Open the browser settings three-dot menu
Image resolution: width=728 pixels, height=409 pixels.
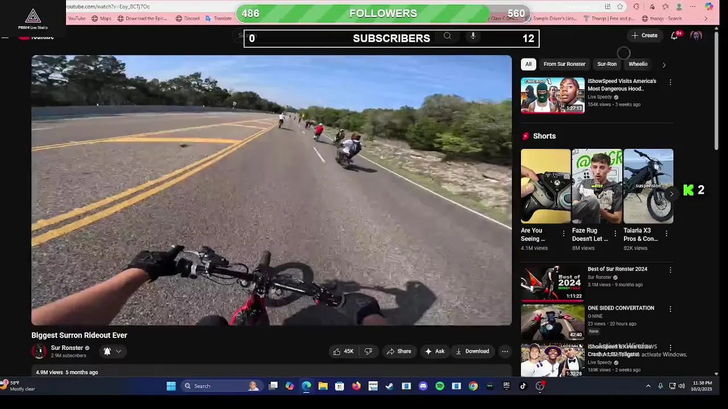[693, 6]
